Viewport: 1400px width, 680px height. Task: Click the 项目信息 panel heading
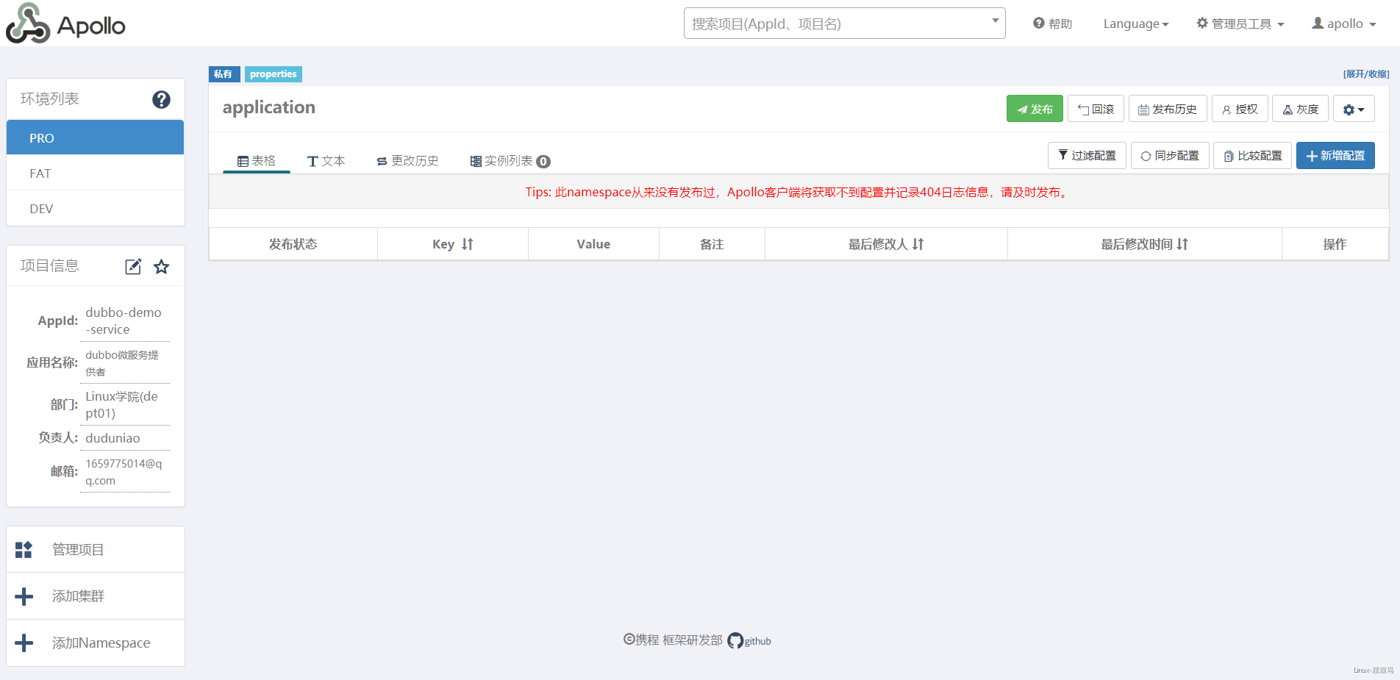coord(50,266)
